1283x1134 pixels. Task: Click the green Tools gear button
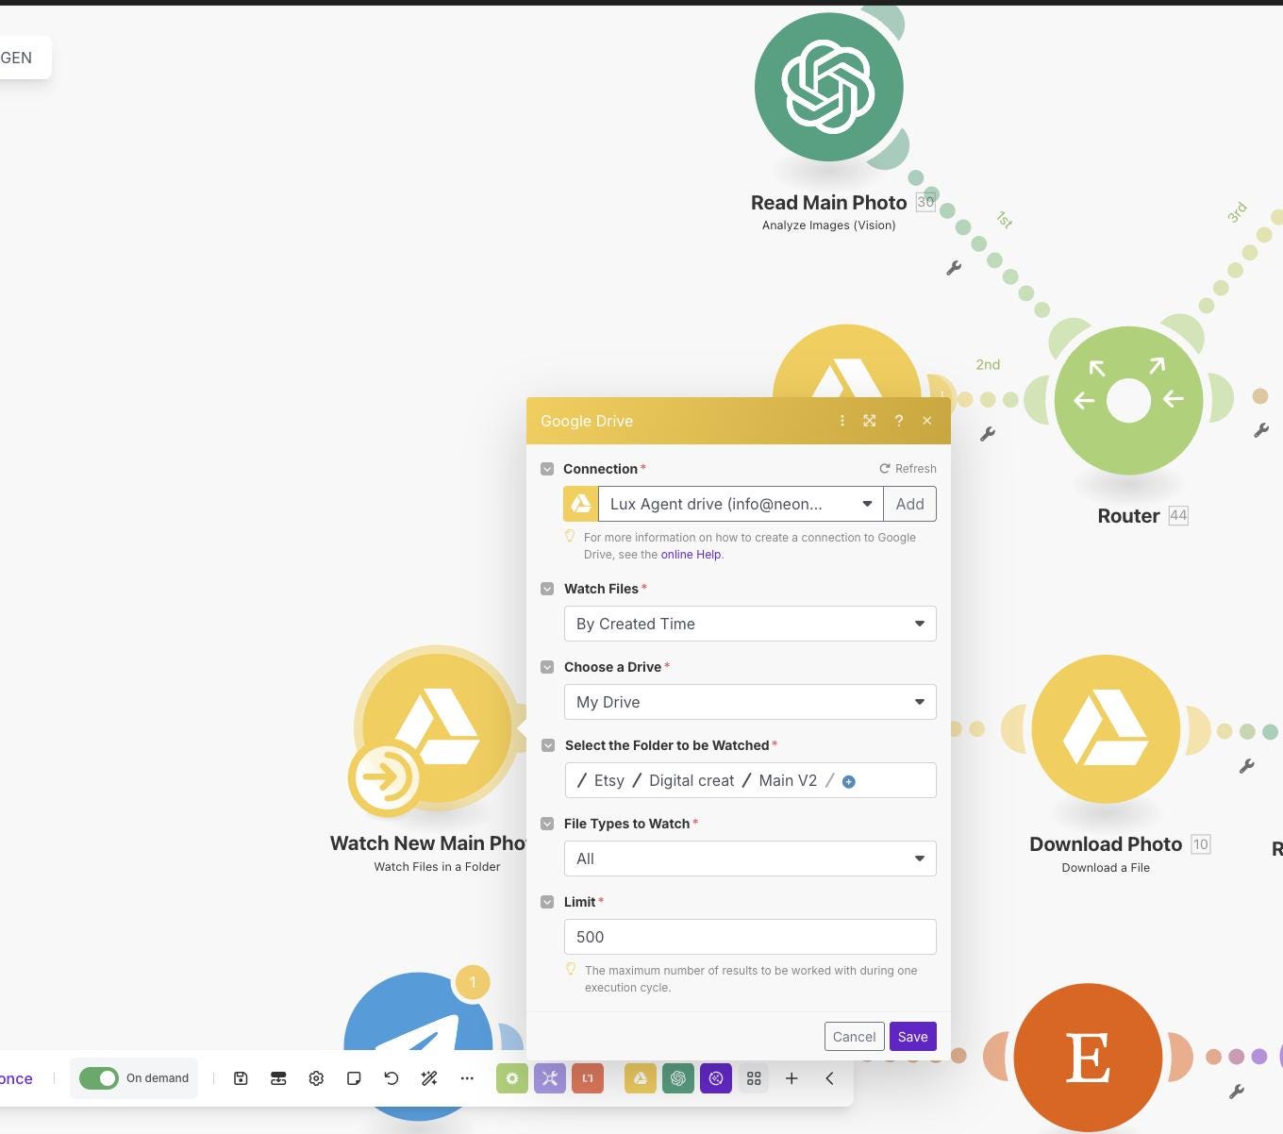(x=512, y=1078)
